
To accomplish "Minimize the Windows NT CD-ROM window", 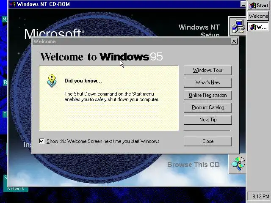I will 243,5.
